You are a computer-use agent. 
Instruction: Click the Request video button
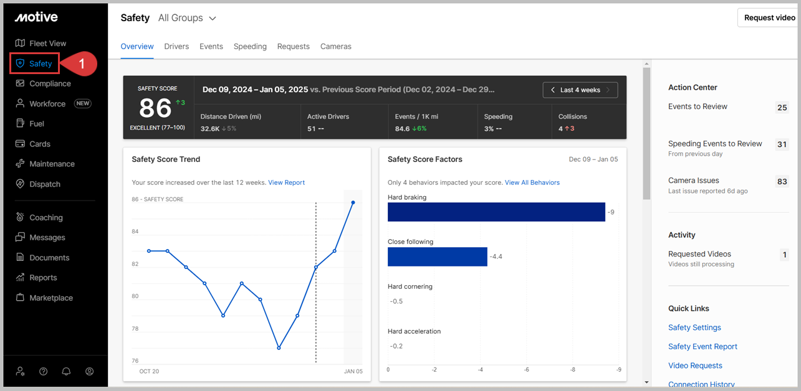pyautogui.click(x=769, y=18)
